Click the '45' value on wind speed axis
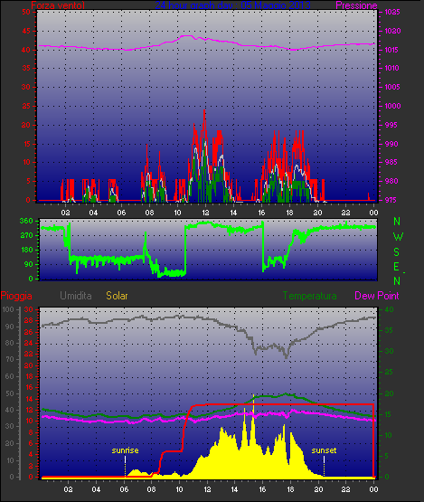This screenshot has height=502, width=424. [26, 31]
